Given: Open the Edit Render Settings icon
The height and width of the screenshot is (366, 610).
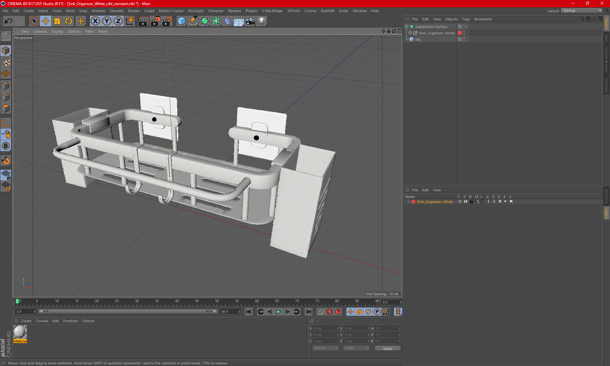Looking at the screenshot, I should (x=167, y=21).
